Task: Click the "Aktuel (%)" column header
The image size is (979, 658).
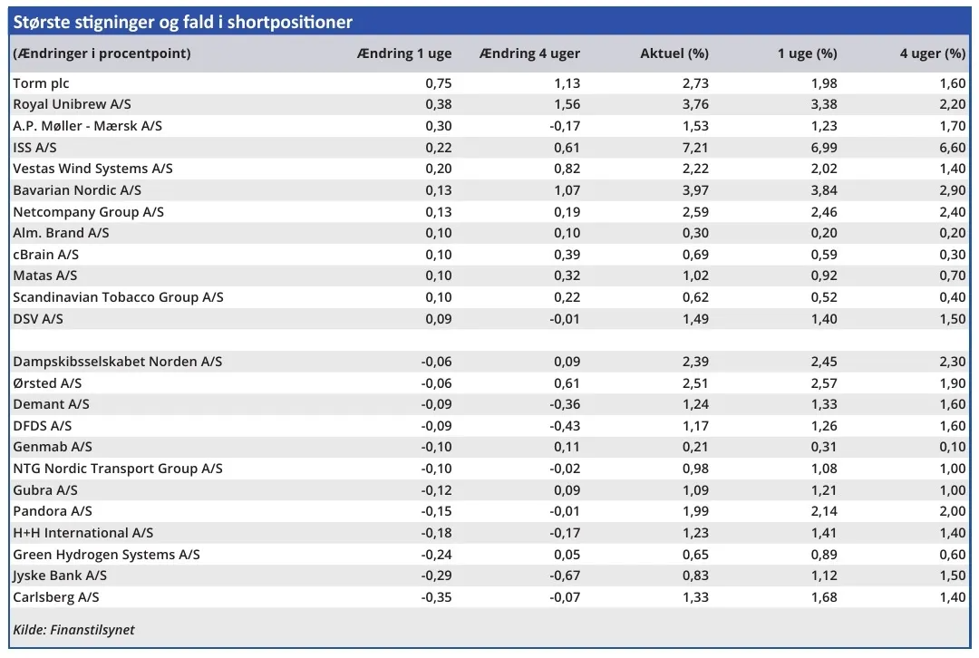Action: click(x=674, y=53)
